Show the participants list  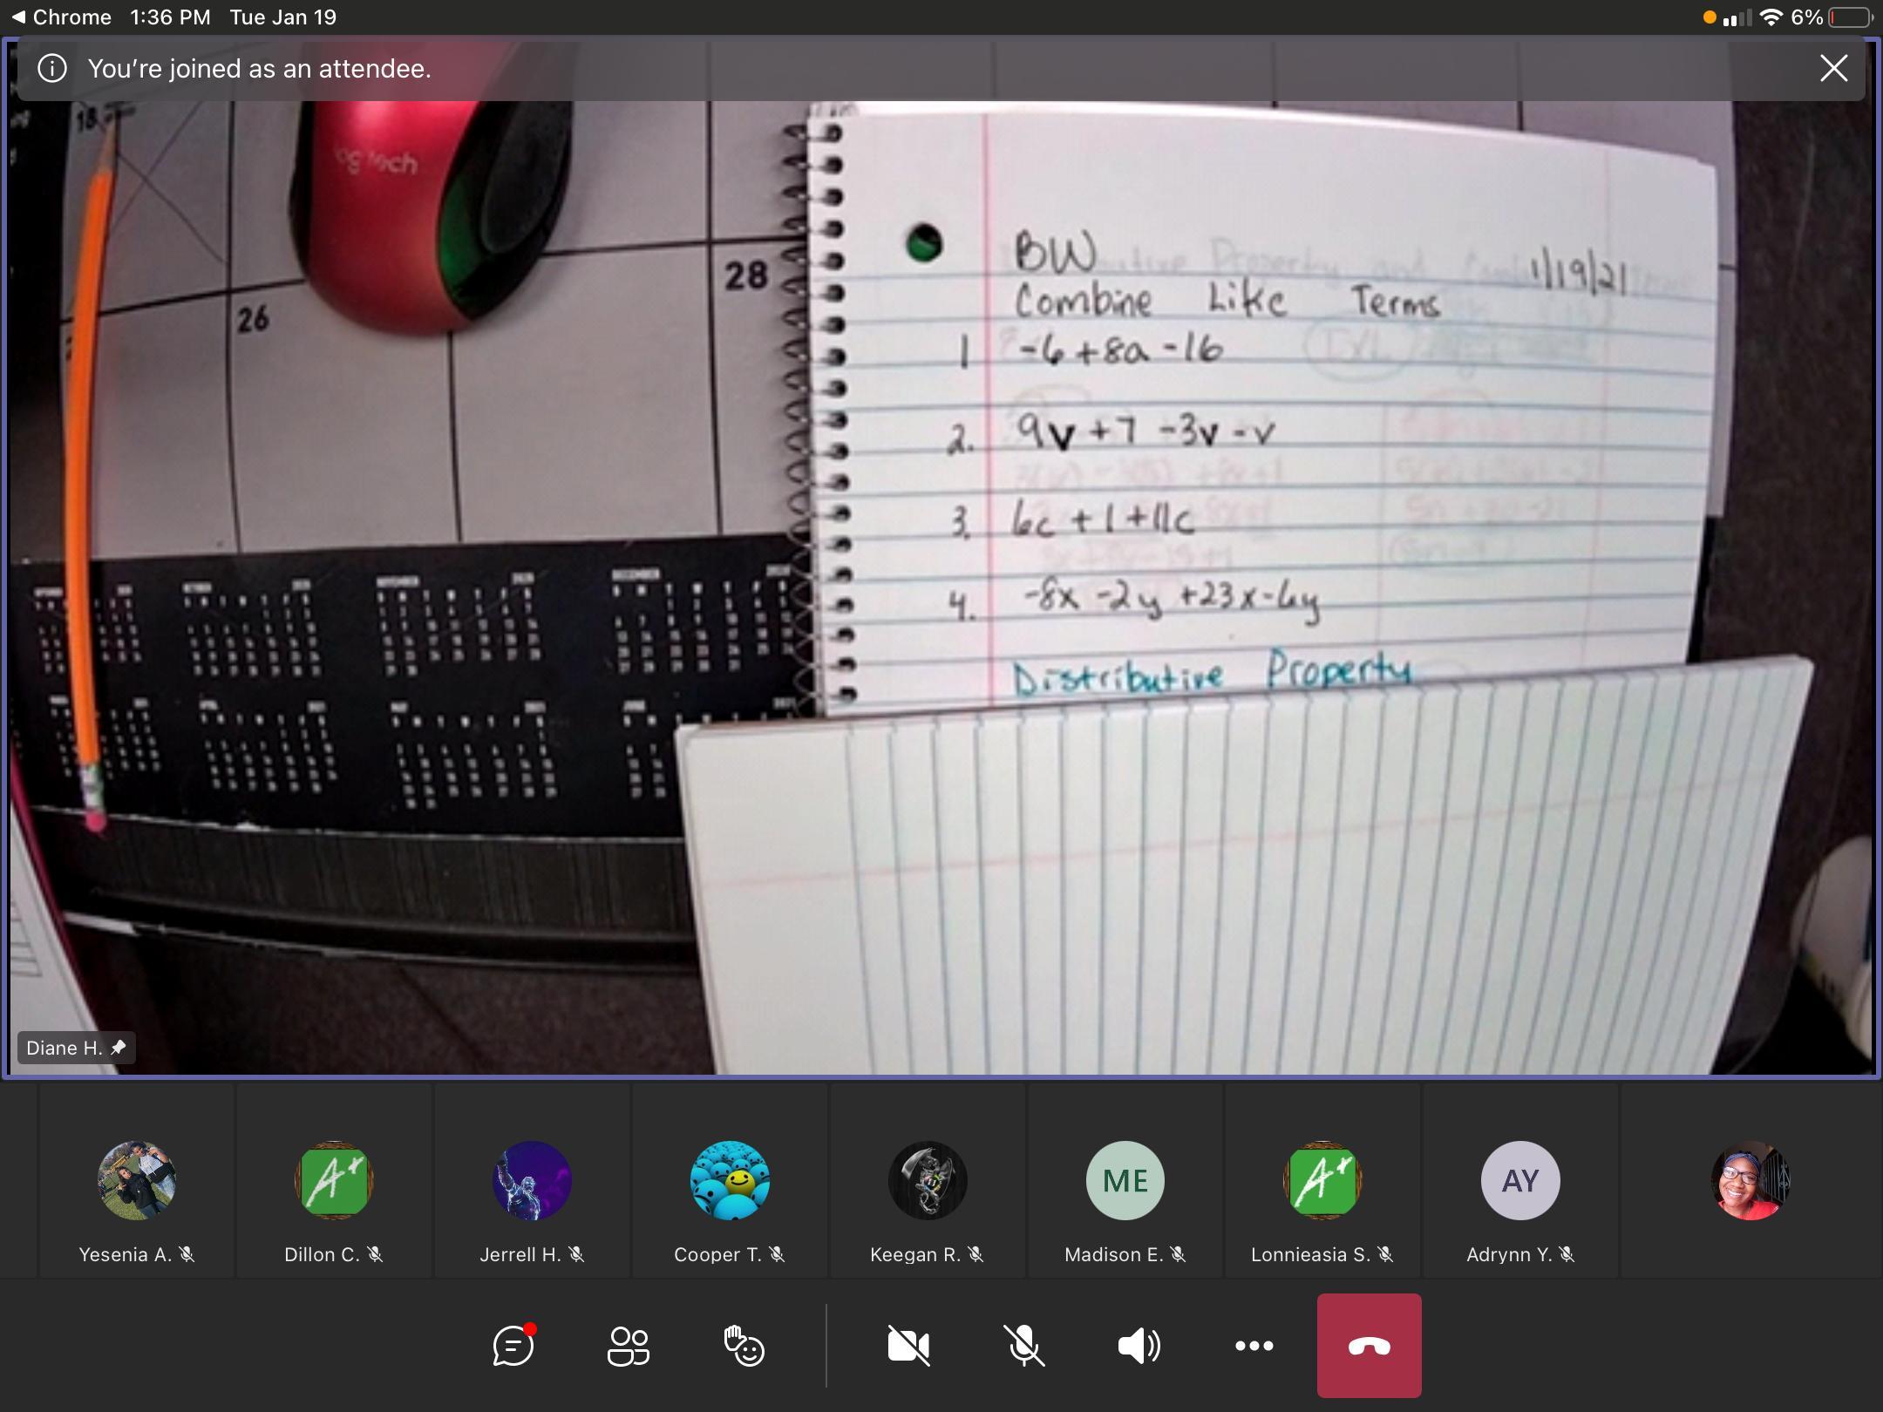point(628,1346)
